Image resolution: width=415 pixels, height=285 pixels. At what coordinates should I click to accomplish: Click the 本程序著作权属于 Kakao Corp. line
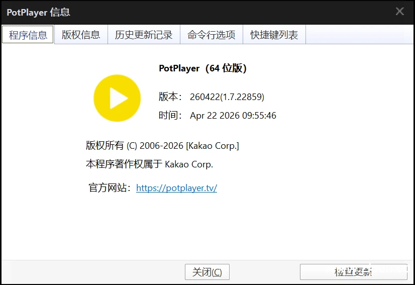click(x=150, y=164)
